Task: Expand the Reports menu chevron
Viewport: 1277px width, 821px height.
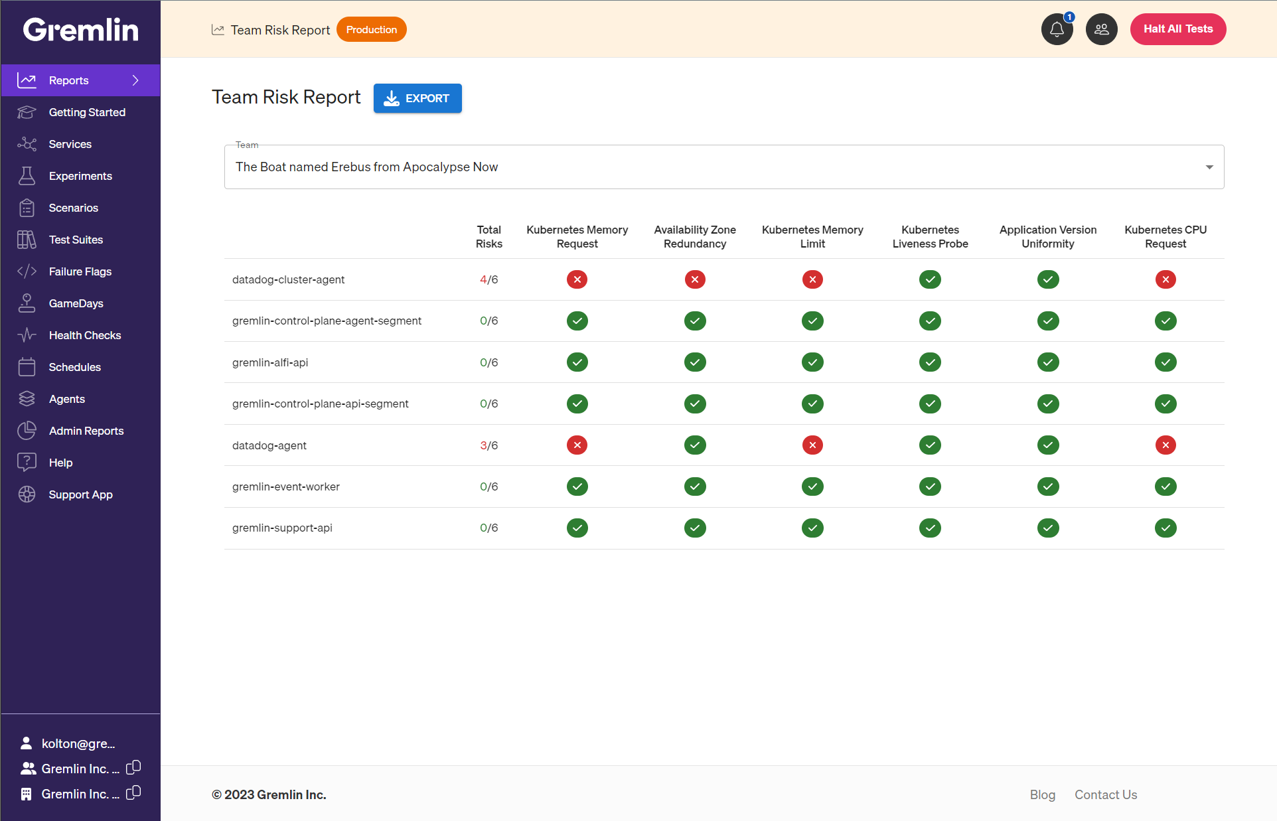Action: coord(135,80)
